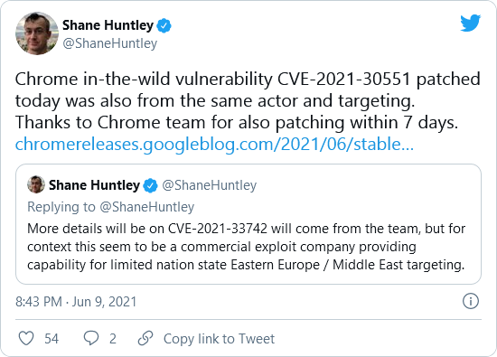Click the Twitter bird logo
Screen dimensions: 497x357
pyautogui.click(x=471, y=23)
